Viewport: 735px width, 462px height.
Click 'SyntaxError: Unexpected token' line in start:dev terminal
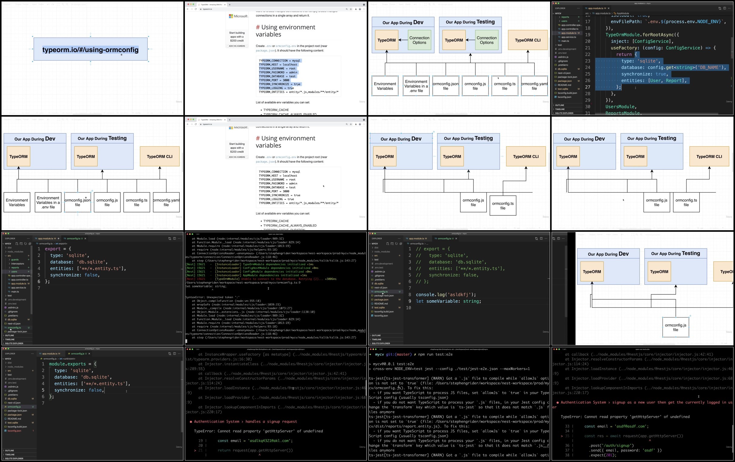click(212, 297)
